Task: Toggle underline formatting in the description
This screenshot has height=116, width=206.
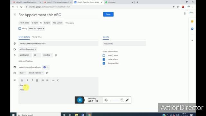Action: coord(37,80)
